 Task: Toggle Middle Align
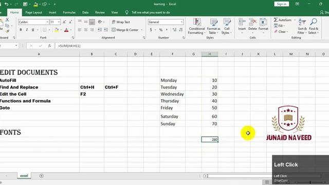click(86, 22)
